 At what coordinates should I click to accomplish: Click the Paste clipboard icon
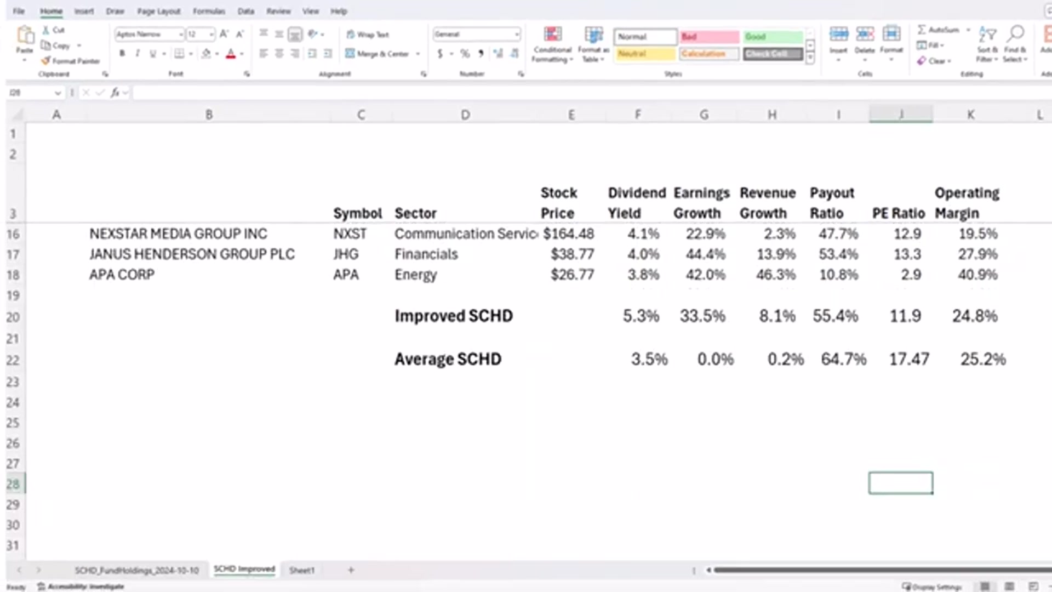[x=25, y=35]
